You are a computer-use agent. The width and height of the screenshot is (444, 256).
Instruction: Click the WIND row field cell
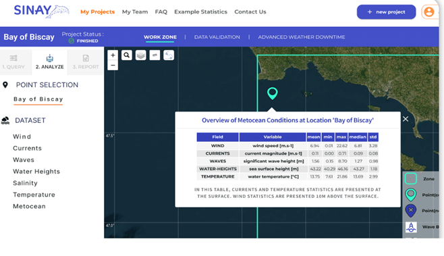[x=217, y=146]
